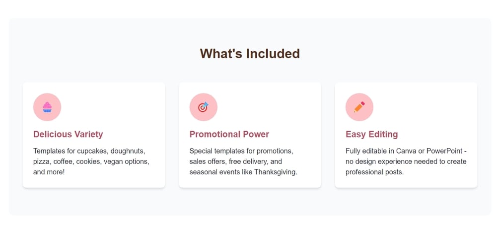Screen dimensions: 499x229
Task: Click the What's Included section title
Action: (x=250, y=54)
